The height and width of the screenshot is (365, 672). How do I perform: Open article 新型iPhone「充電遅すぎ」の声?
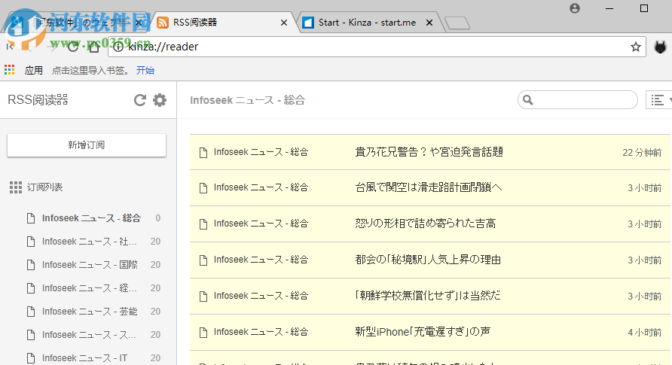[423, 332]
